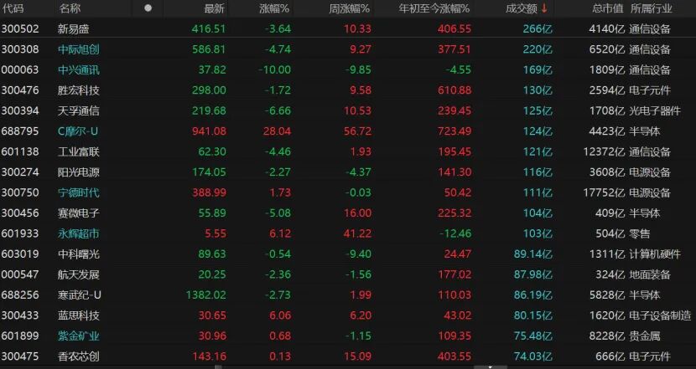Sort by the 最新 price column
The width and height of the screenshot is (696, 369).
tap(214, 8)
